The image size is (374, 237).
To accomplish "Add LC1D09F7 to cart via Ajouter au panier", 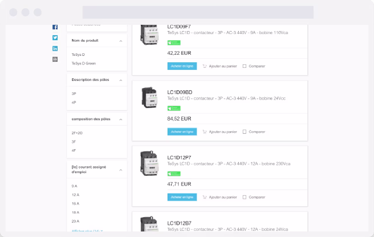I will (223, 66).
